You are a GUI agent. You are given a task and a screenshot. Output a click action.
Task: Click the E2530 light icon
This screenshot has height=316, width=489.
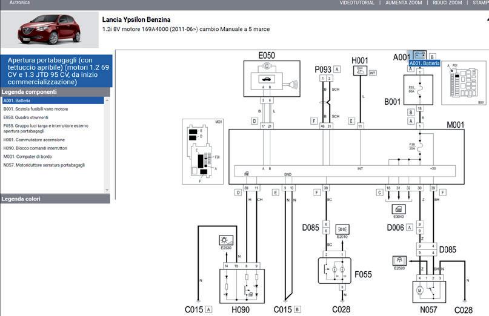pyautogui.click(x=226, y=240)
